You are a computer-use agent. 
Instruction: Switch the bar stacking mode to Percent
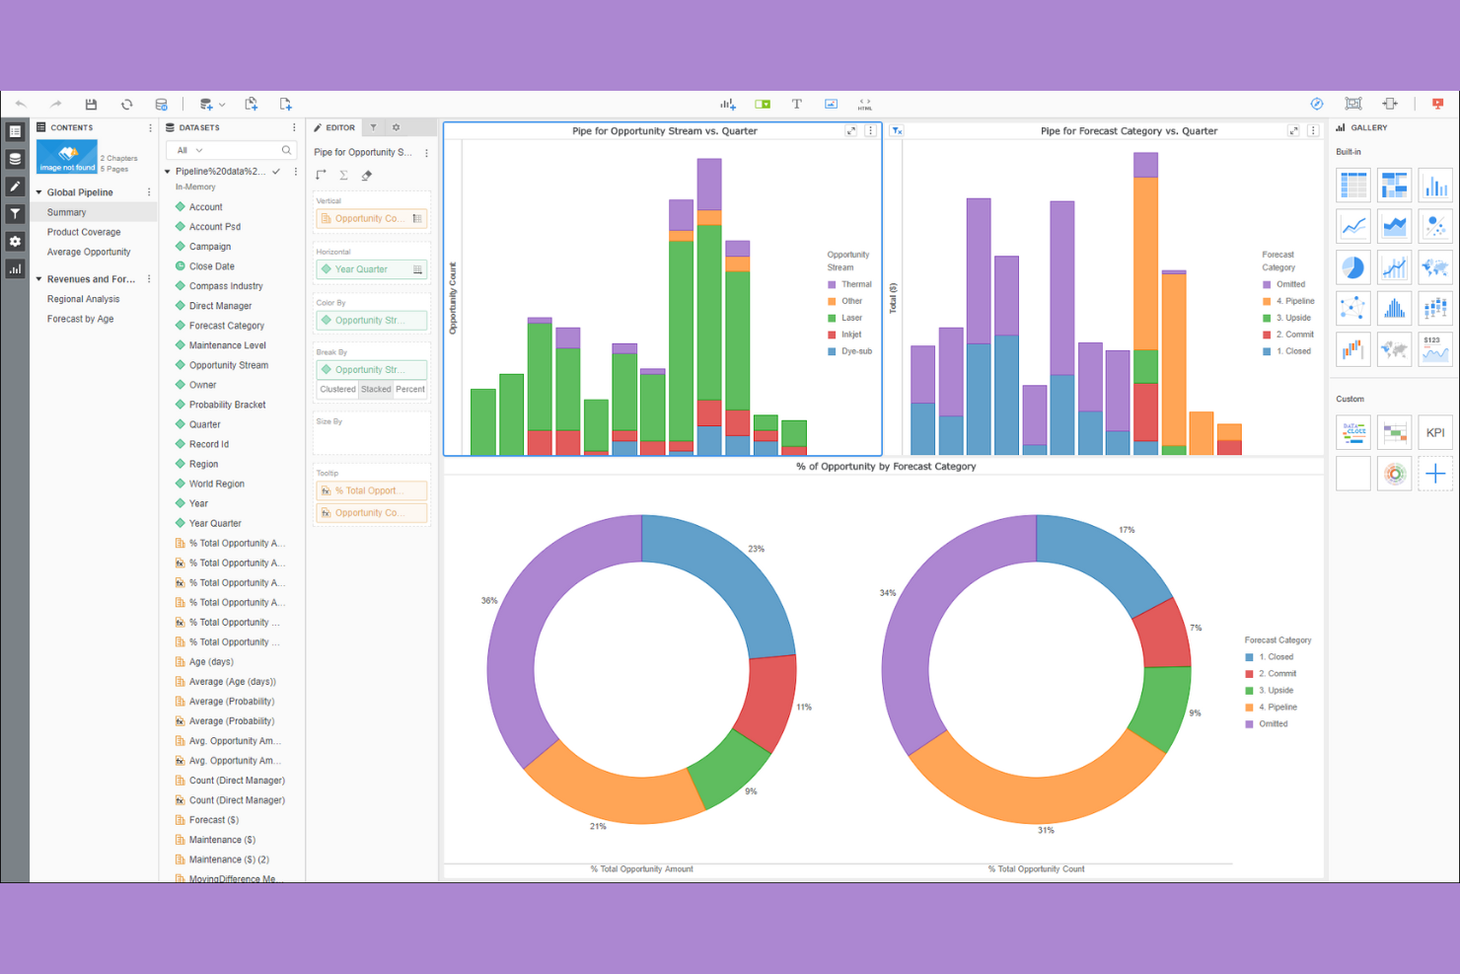click(411, 389)
